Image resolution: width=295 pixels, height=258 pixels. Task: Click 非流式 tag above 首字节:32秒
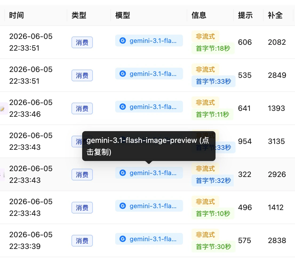pos(205,168)
